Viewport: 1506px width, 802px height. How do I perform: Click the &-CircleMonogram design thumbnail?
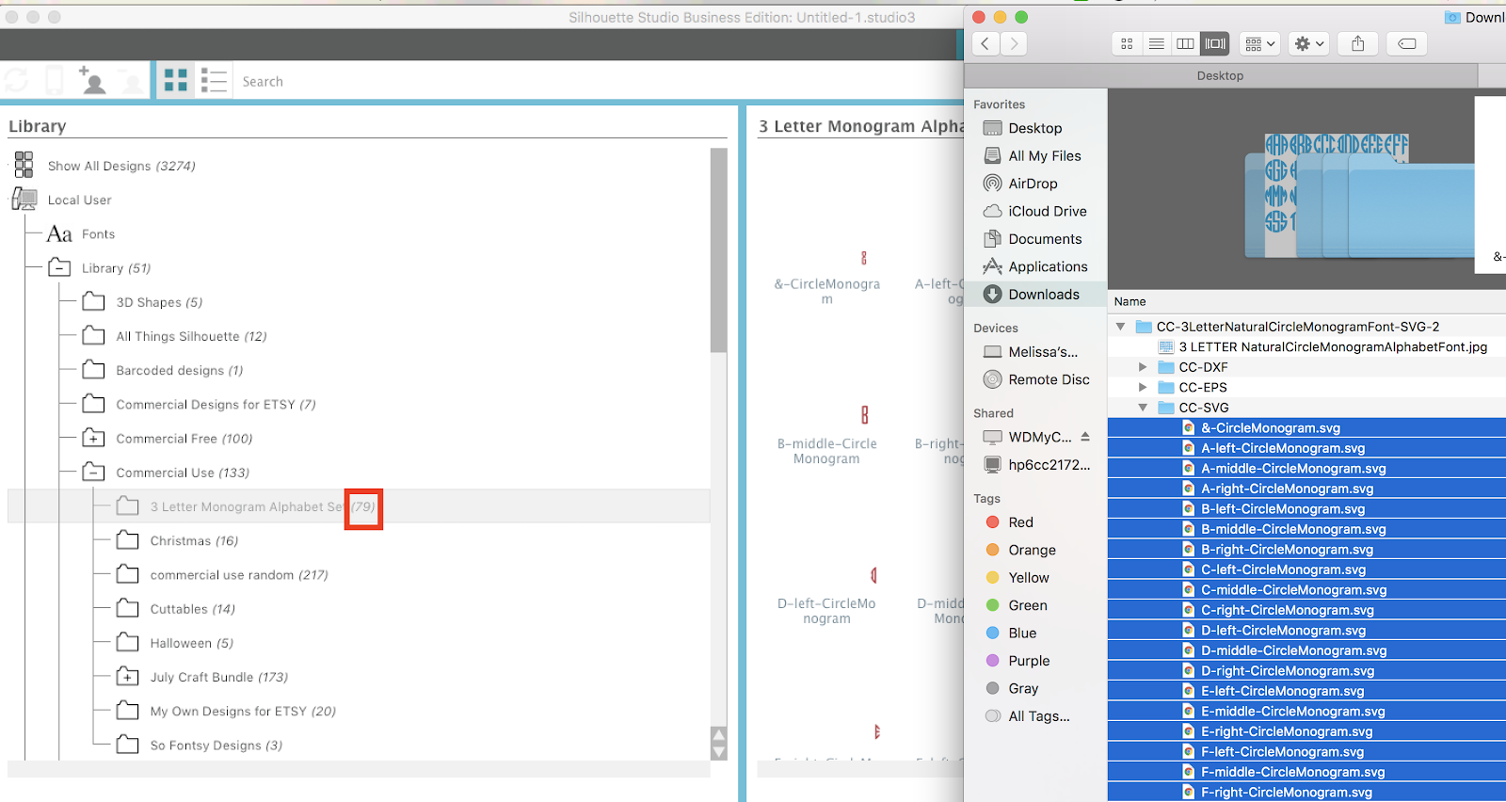[x=864, y=258]
